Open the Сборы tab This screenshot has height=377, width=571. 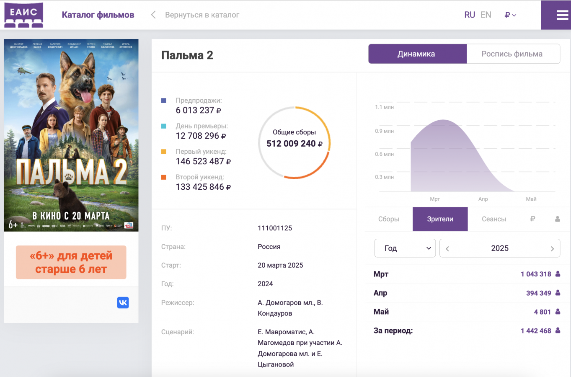point(388,219)
